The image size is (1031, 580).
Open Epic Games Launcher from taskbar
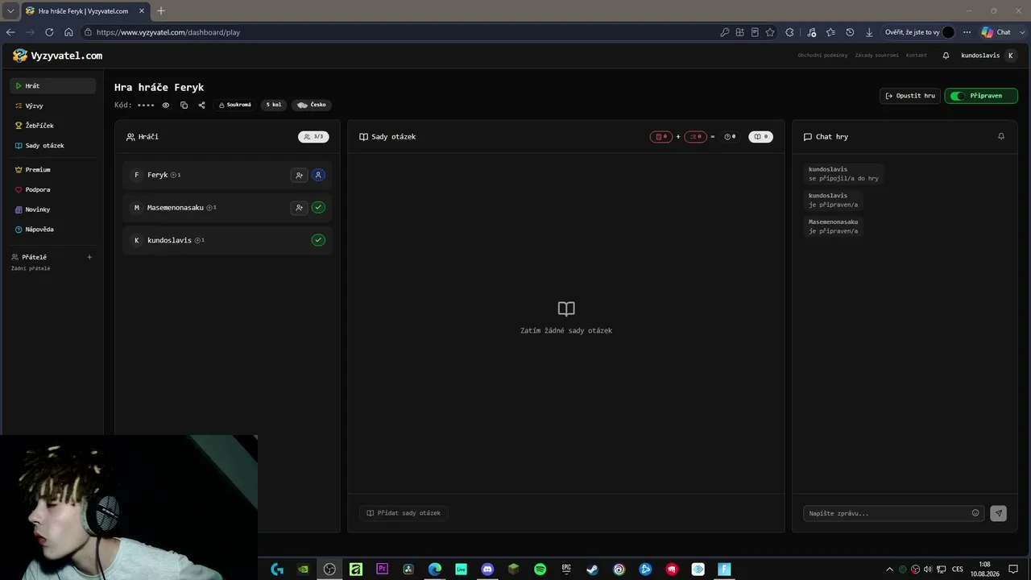click(566, 569)
